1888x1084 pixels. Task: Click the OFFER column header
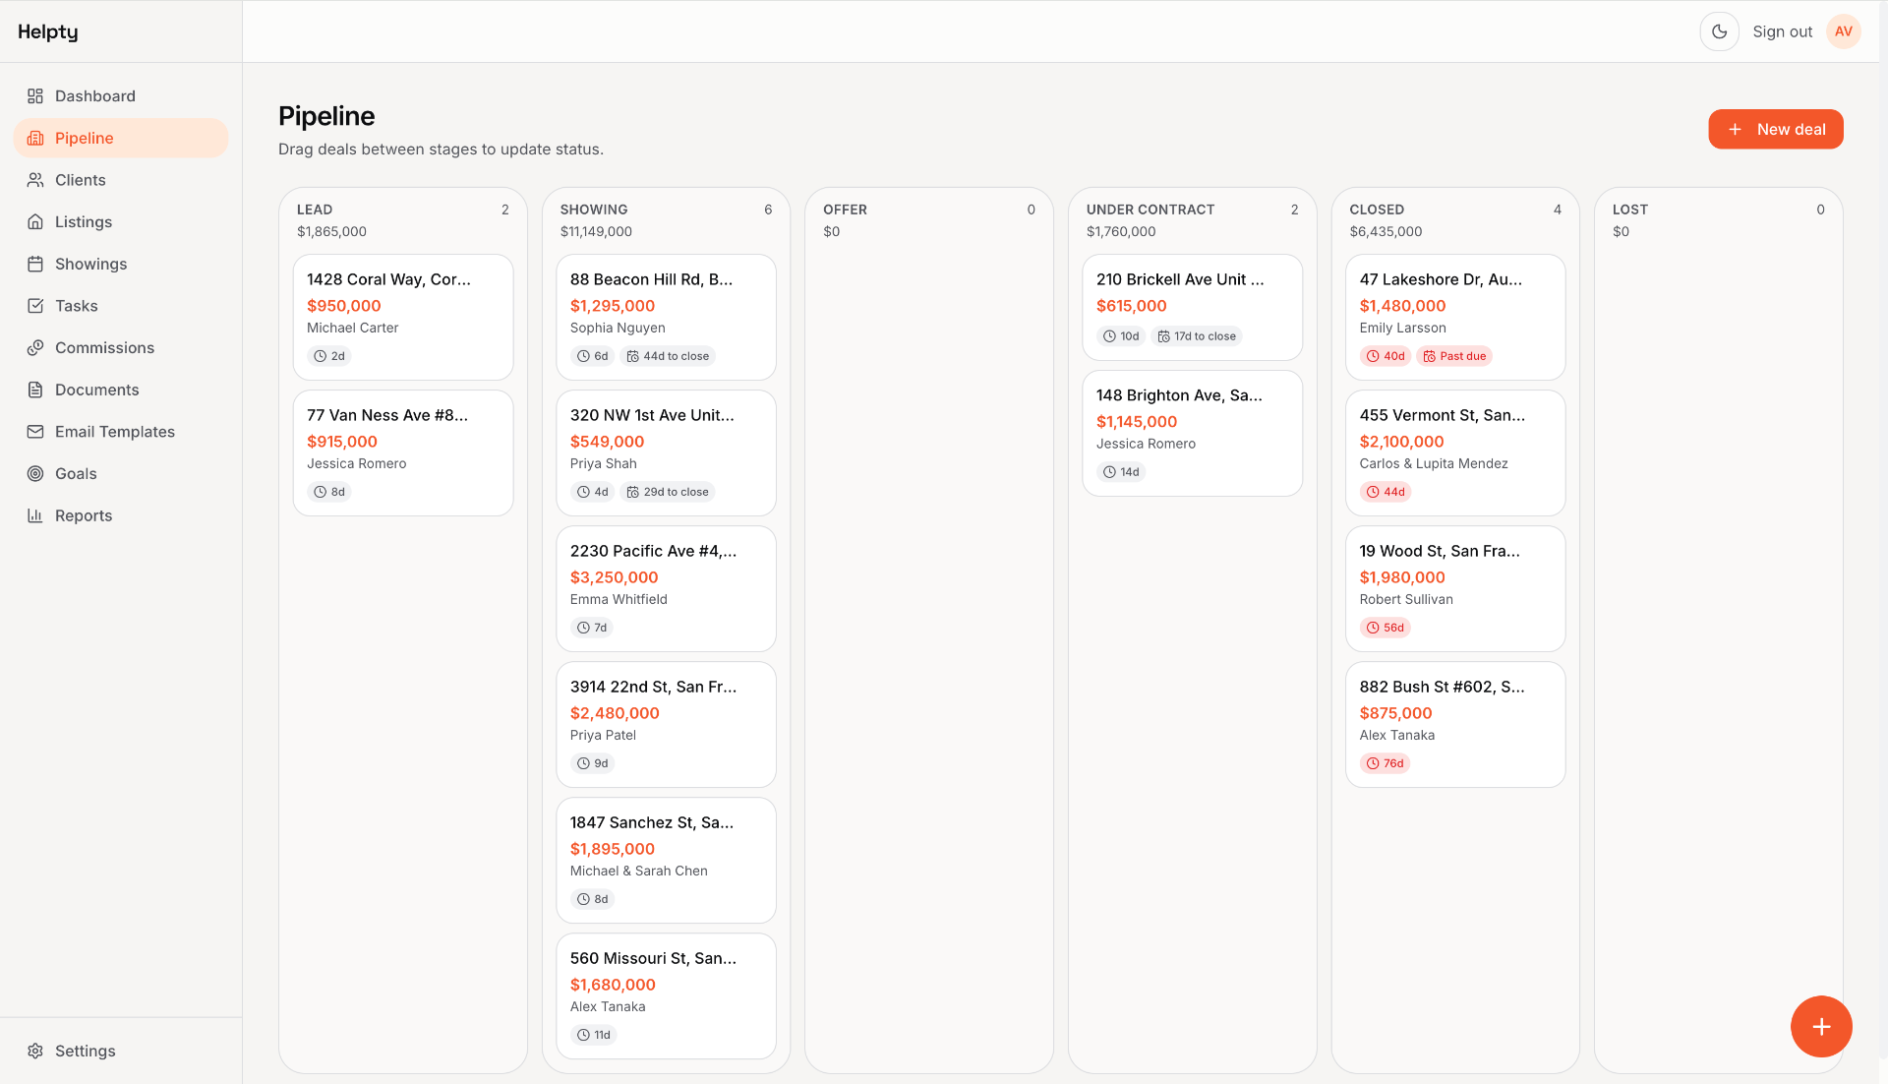pyautogui.click(x=845, y=210)
